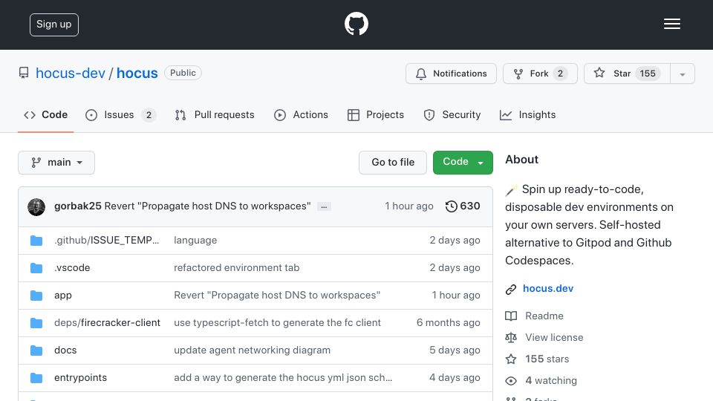
Task: Open 'add a way to generate the hocus yml' commit
Action: click(x=283, y=378)
